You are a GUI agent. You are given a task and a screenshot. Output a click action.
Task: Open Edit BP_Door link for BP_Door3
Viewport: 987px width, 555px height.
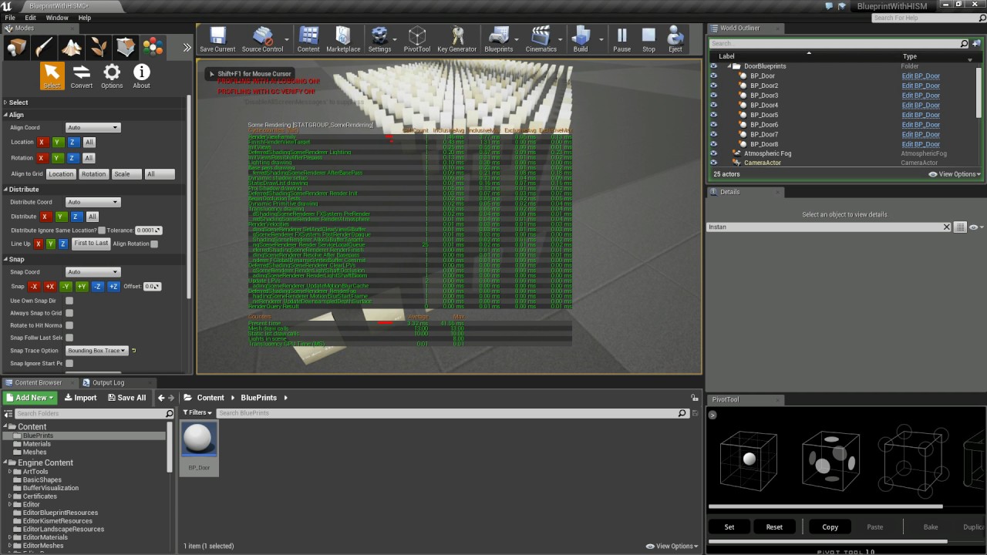coord(921,96)
